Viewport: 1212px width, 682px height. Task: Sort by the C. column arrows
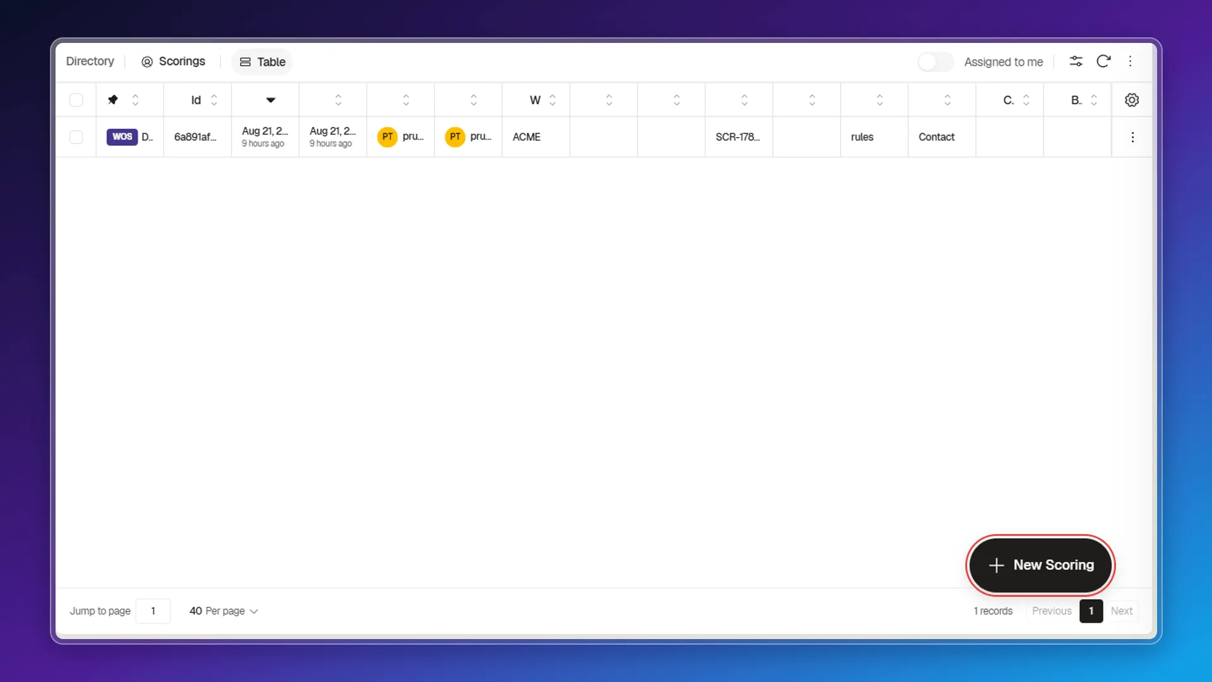tap(1026, 100)
